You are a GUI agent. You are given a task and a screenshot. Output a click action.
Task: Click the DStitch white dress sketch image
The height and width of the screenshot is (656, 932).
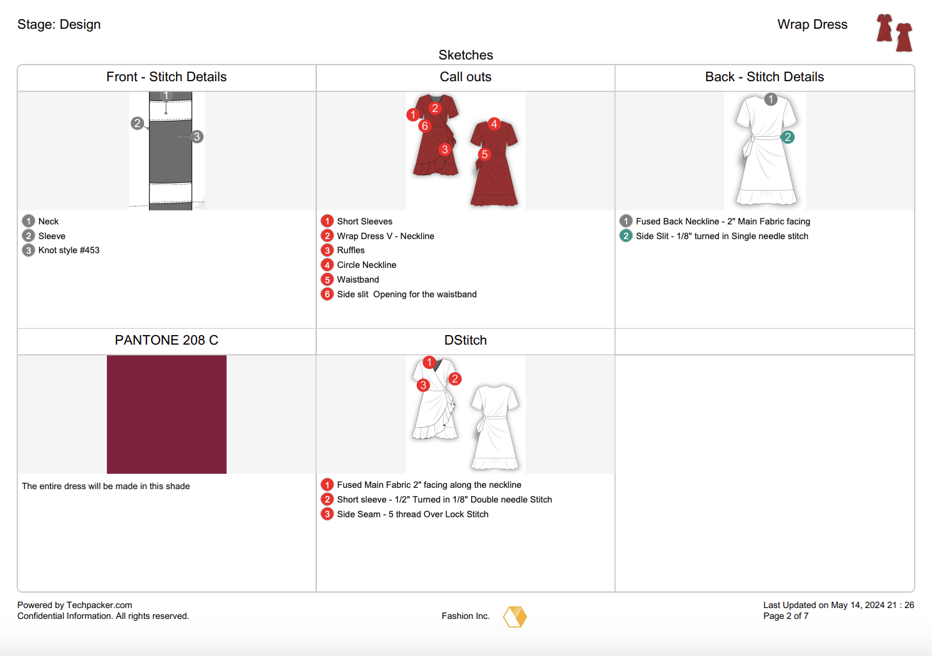(x=465, y=414)
